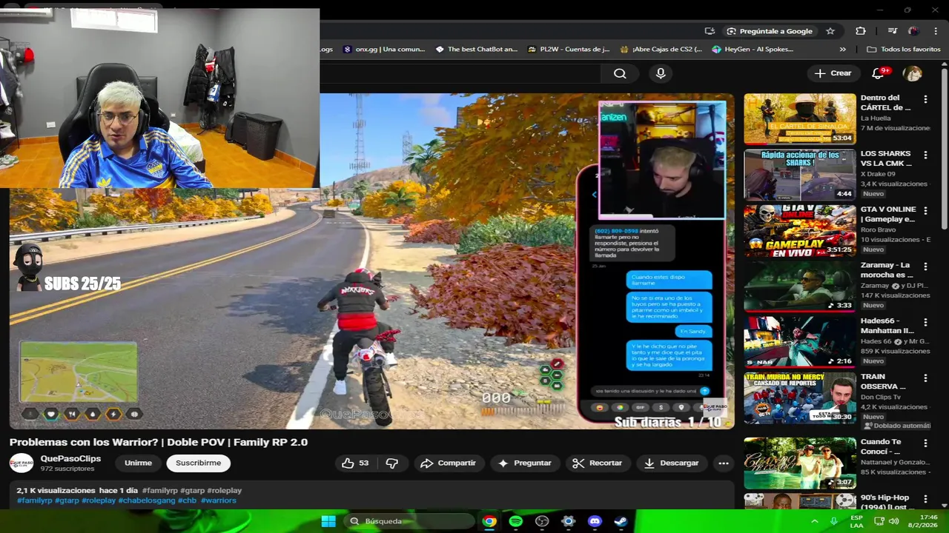Open Windows Start menu
Screen dimensions: 949x533
328,521
